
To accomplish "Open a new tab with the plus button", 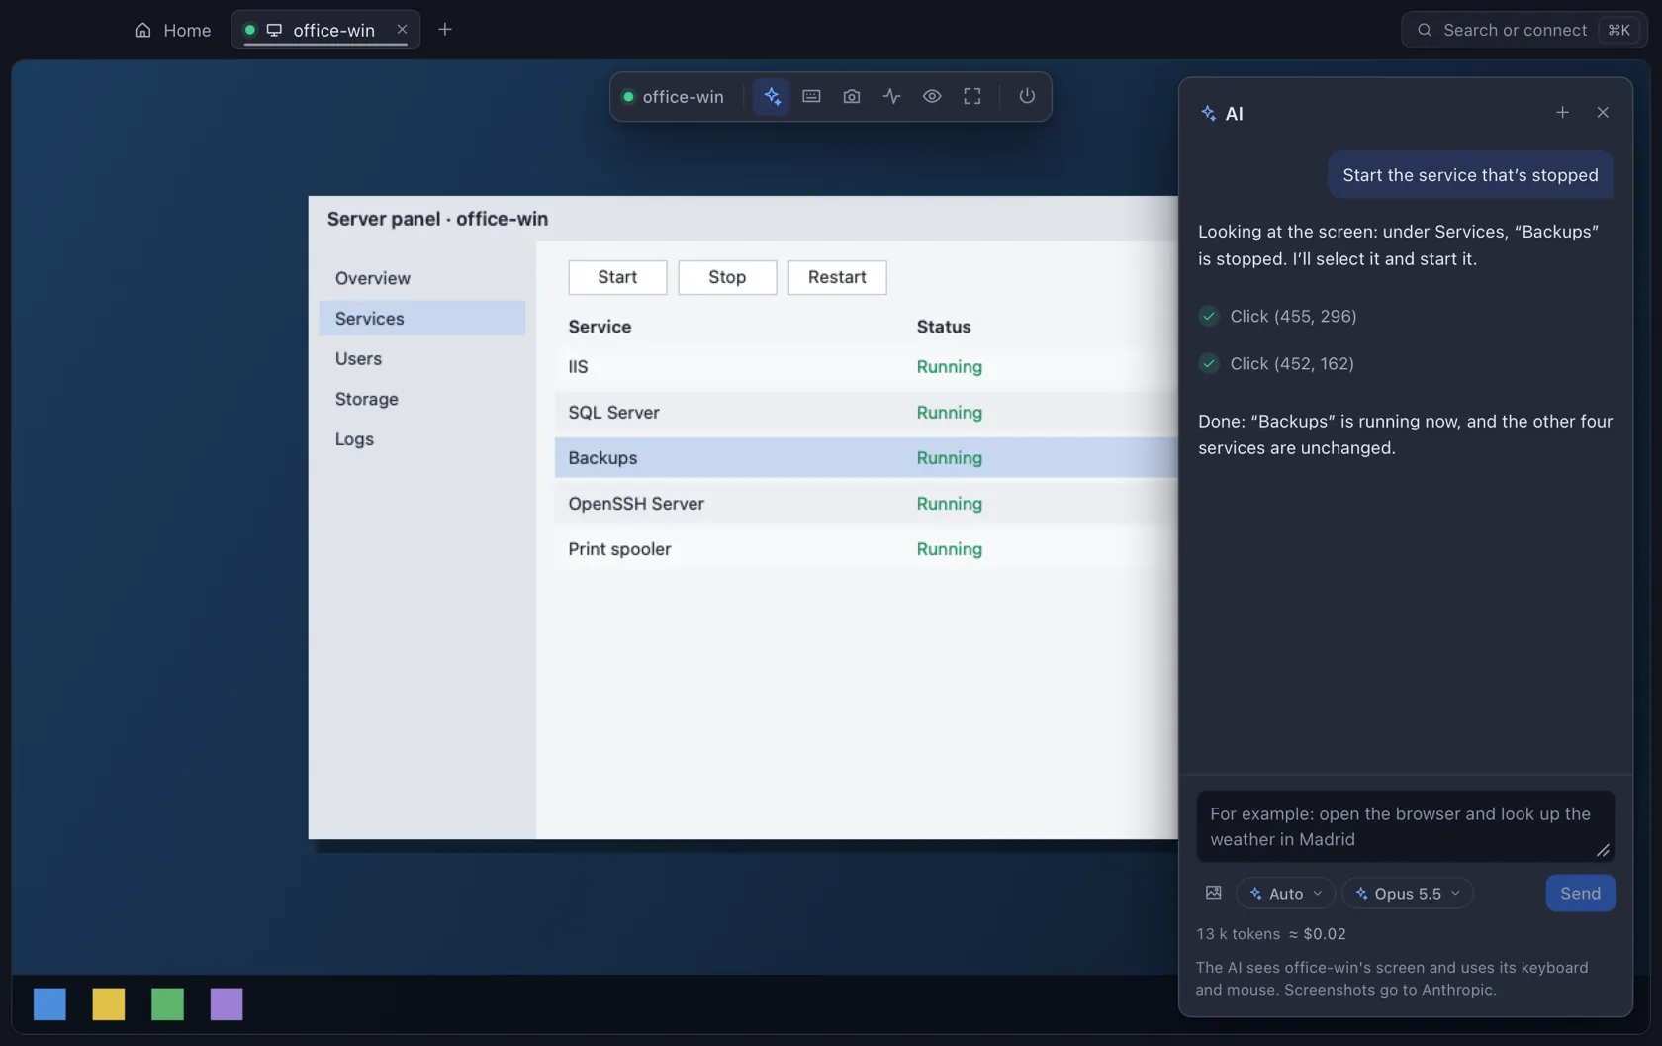I will click(445, 30).
